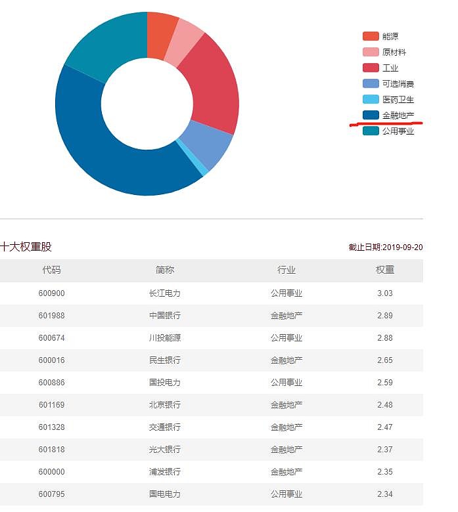458x512 pixels.
Task: Click stock code 600674
Action: point(51,337)
